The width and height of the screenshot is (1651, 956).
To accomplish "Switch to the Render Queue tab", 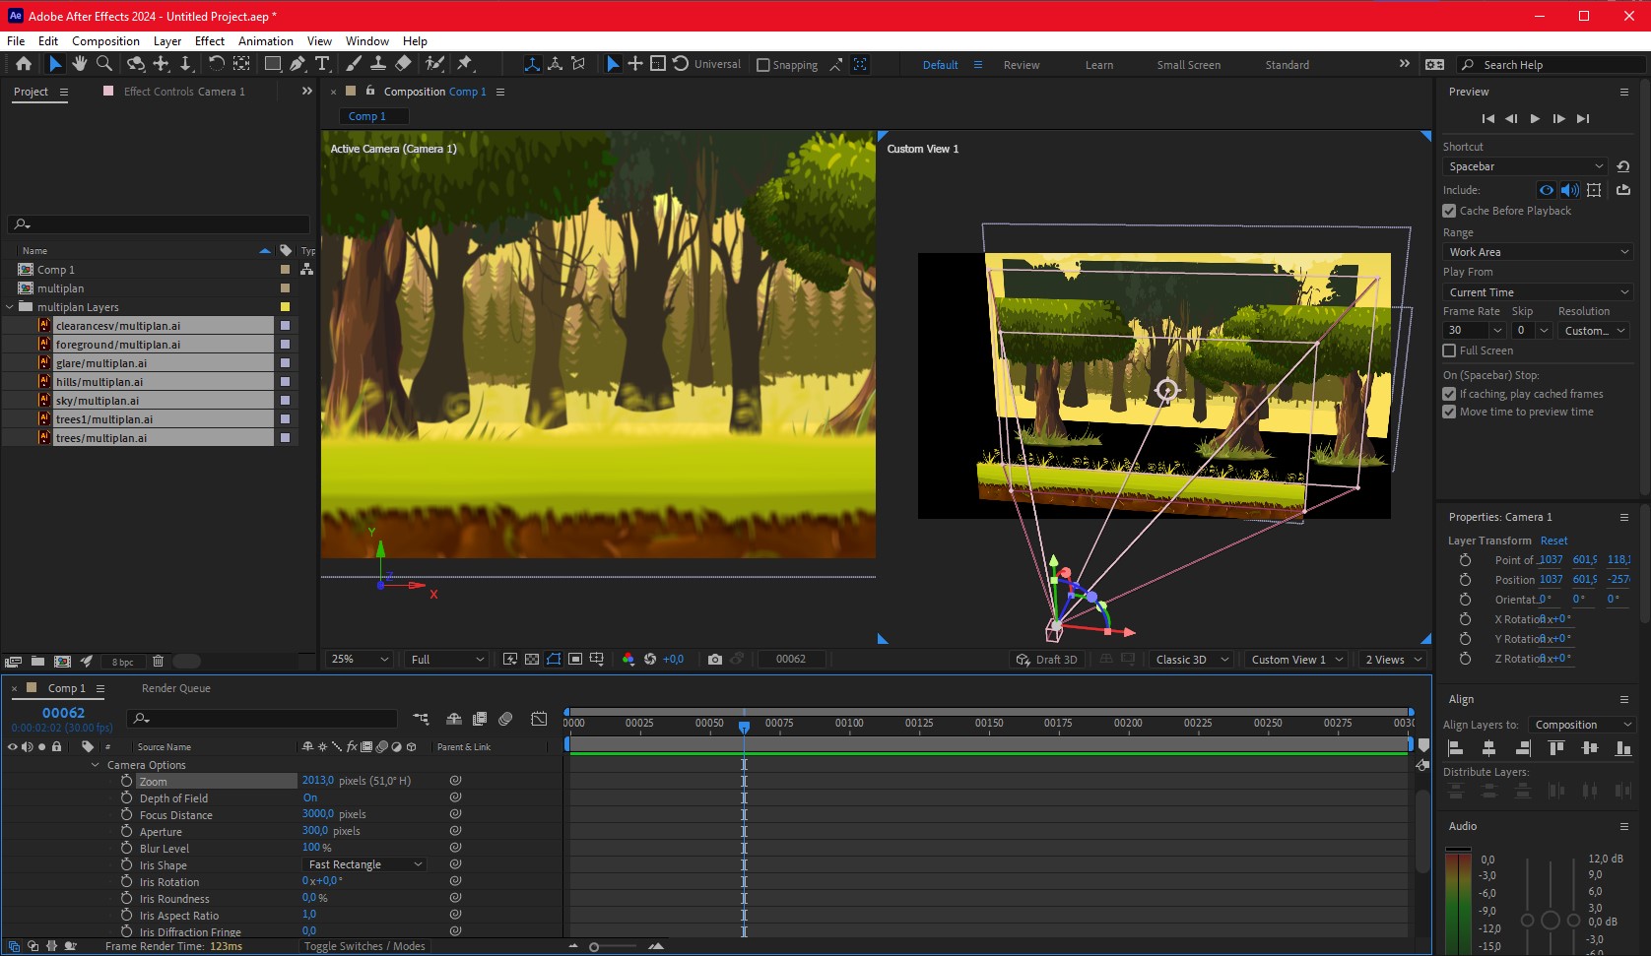I will (175, 688).
